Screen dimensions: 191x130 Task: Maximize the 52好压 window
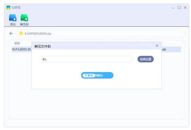pos(179,7)
